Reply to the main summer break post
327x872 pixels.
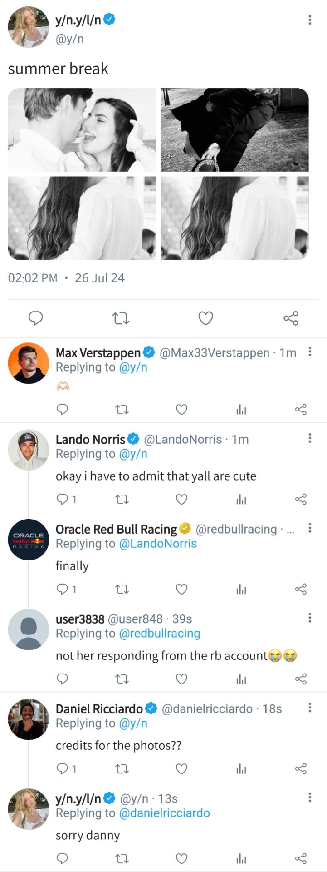pos(36,318)
